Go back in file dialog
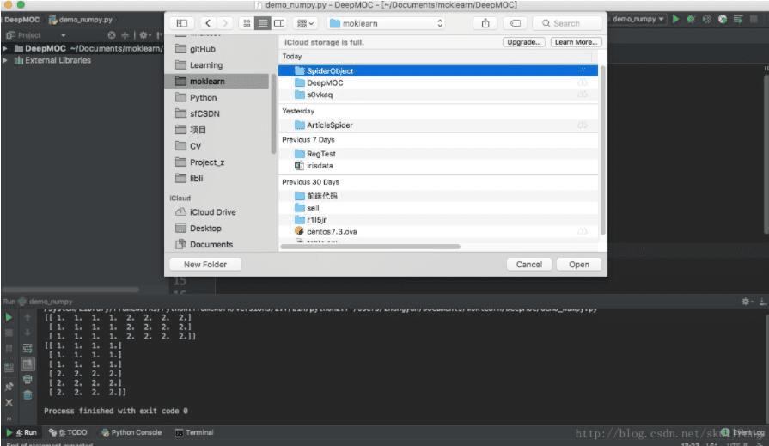 click(208, 23)
